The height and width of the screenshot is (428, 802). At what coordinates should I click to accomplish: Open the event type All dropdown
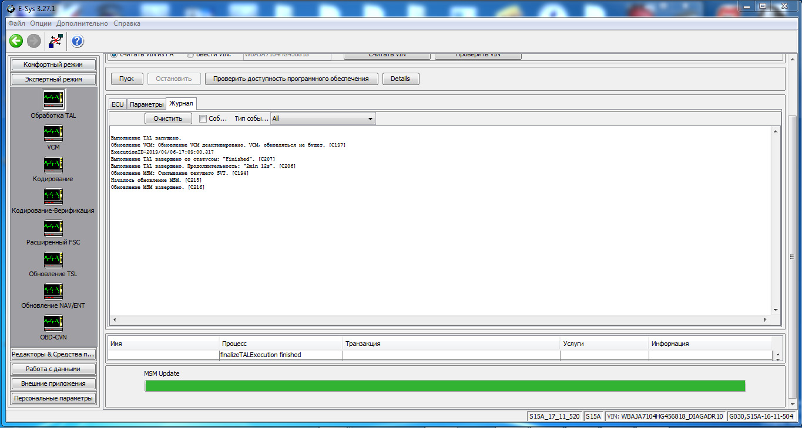371,118
